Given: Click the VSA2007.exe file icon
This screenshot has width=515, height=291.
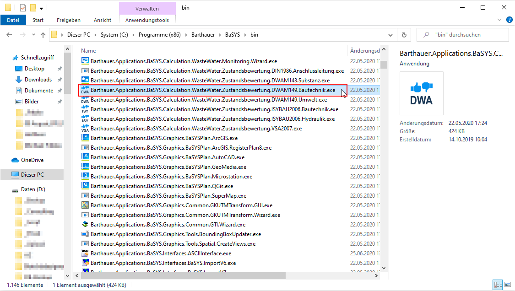Looking at the screenshot, I should coord(85,129).
